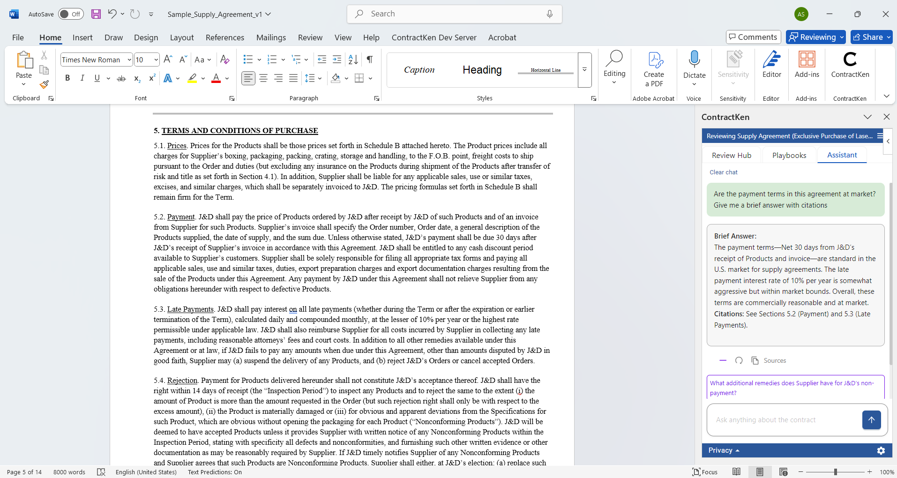Click the Share button
The height and width of the screenshot is (478, 897).
point(872,37)
